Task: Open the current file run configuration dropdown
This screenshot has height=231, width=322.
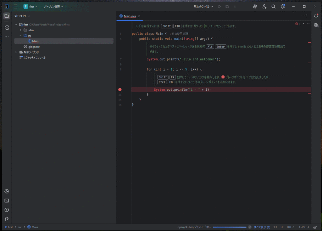Action: pyautogui.click(x=203, y=7)
